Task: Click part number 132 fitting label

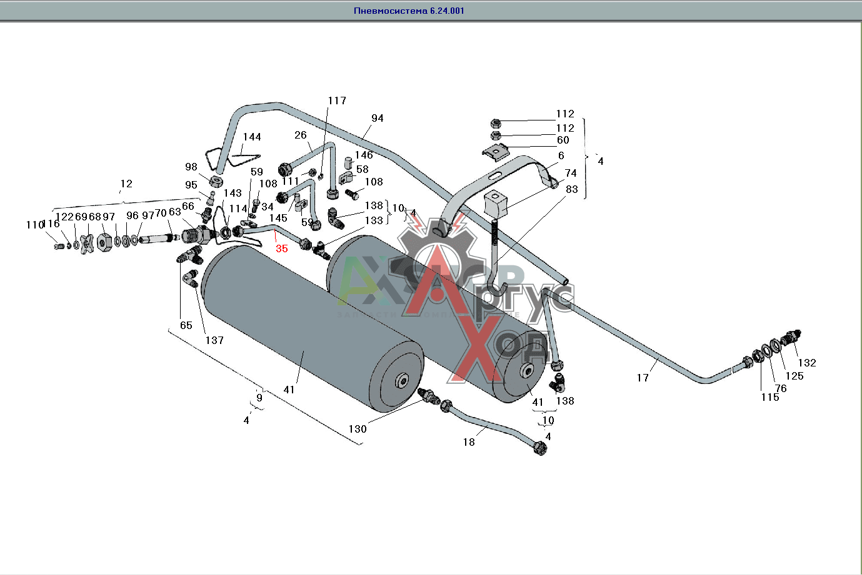Action: [x=807, y=363]
